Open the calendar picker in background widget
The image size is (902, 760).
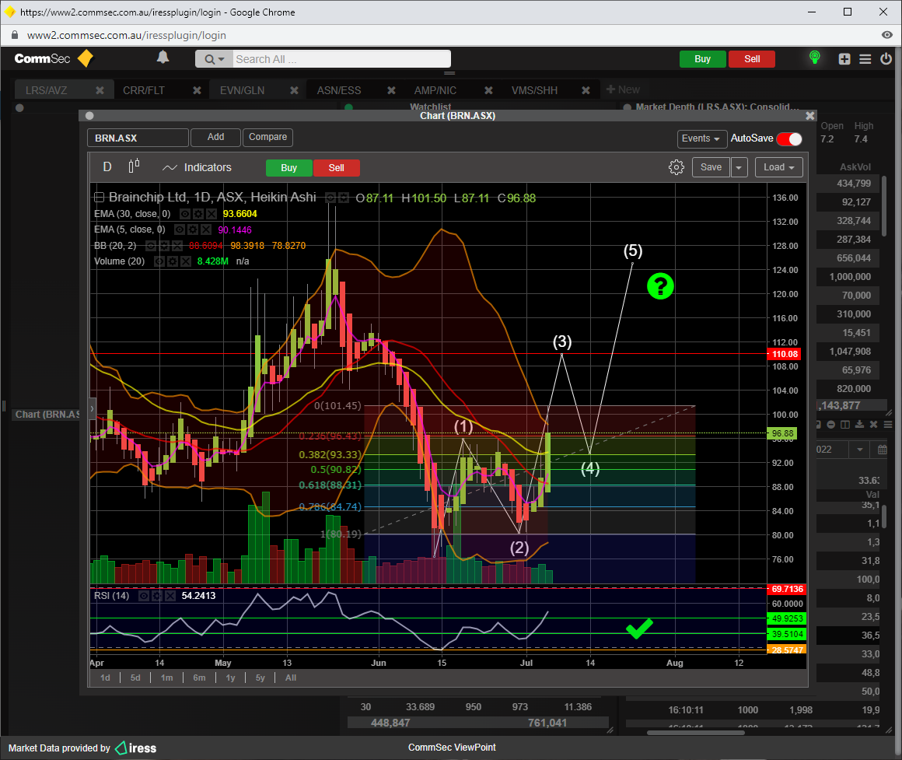tap(883, 450)
